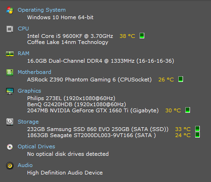This screenshot has width=211, height=182.
Task: Open the Audio section heading
Action: pos(25,165)
